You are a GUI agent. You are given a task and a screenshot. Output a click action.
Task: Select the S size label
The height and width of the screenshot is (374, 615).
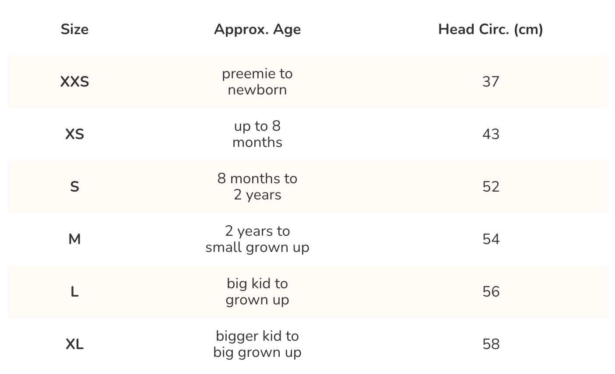pos(74,187)
